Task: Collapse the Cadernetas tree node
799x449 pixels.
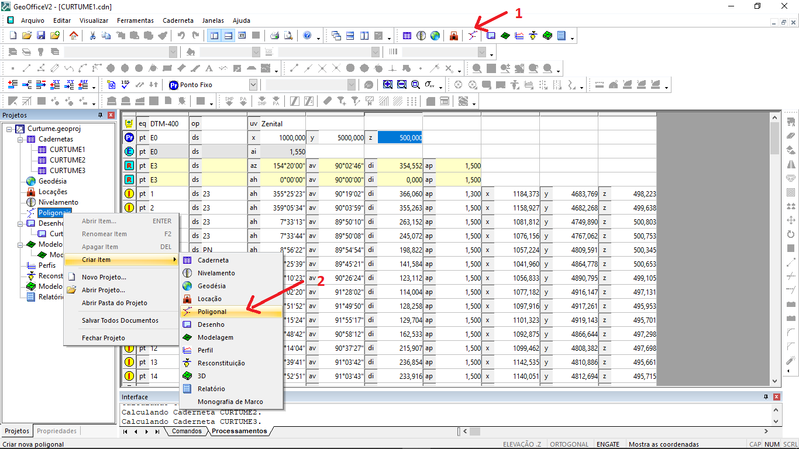Action: (x=20, y=139)
